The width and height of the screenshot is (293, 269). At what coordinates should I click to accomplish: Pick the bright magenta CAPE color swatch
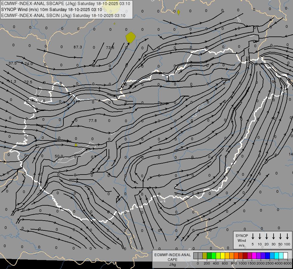(x=254, y=256)
